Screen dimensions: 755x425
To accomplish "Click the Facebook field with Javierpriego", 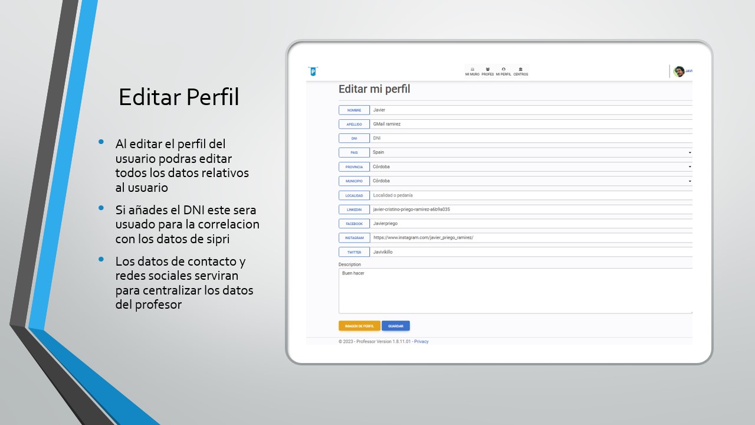I will 531,224.
